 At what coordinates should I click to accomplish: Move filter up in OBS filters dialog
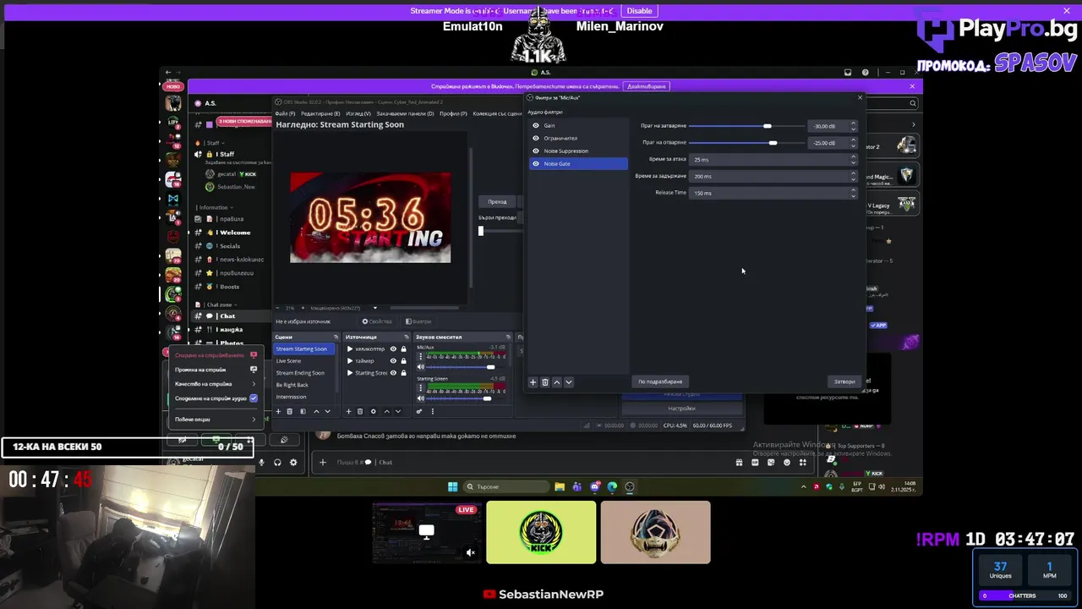556,382
